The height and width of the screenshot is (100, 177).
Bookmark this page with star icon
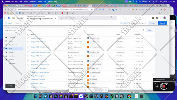[x=92, y=10]
